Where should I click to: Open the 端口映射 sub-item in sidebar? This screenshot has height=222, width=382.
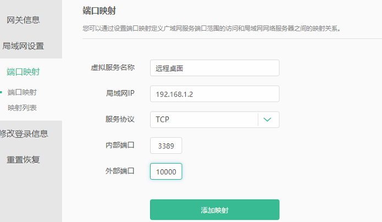[22, 92]
